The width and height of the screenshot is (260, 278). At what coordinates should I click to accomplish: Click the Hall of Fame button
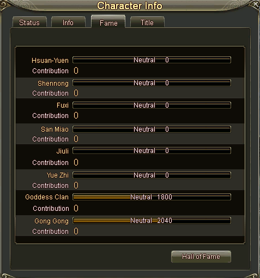coord(201,257)
